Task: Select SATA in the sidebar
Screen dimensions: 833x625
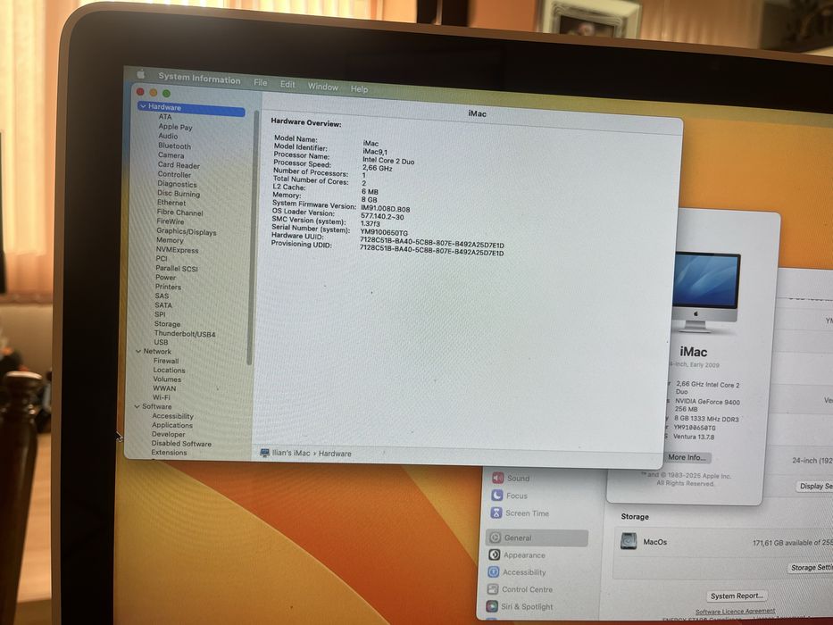Action: click(163, 305)
